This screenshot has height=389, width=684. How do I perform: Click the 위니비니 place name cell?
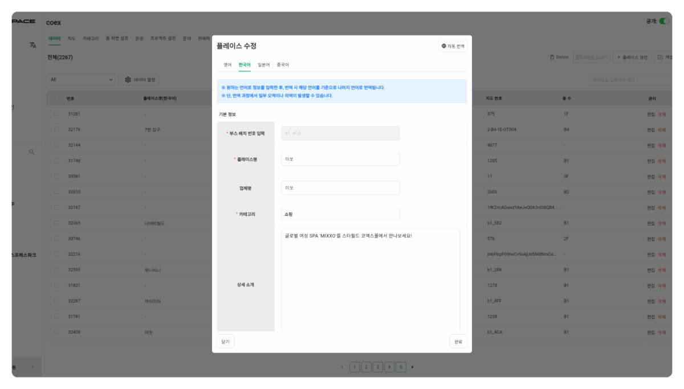(153, 270)
